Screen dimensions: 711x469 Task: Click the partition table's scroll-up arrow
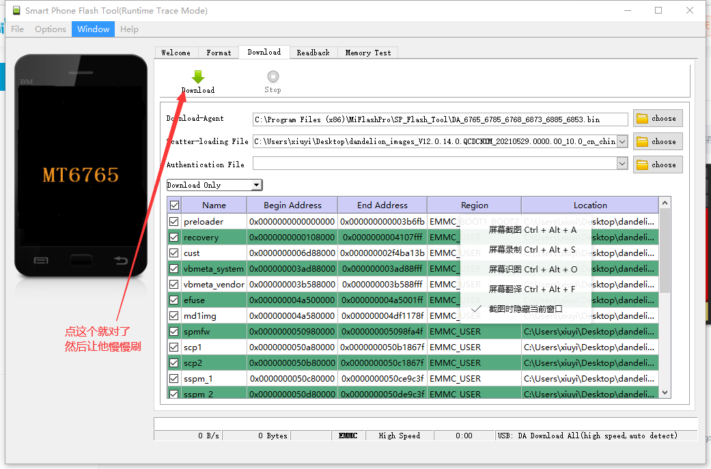(x=665, y=203)
